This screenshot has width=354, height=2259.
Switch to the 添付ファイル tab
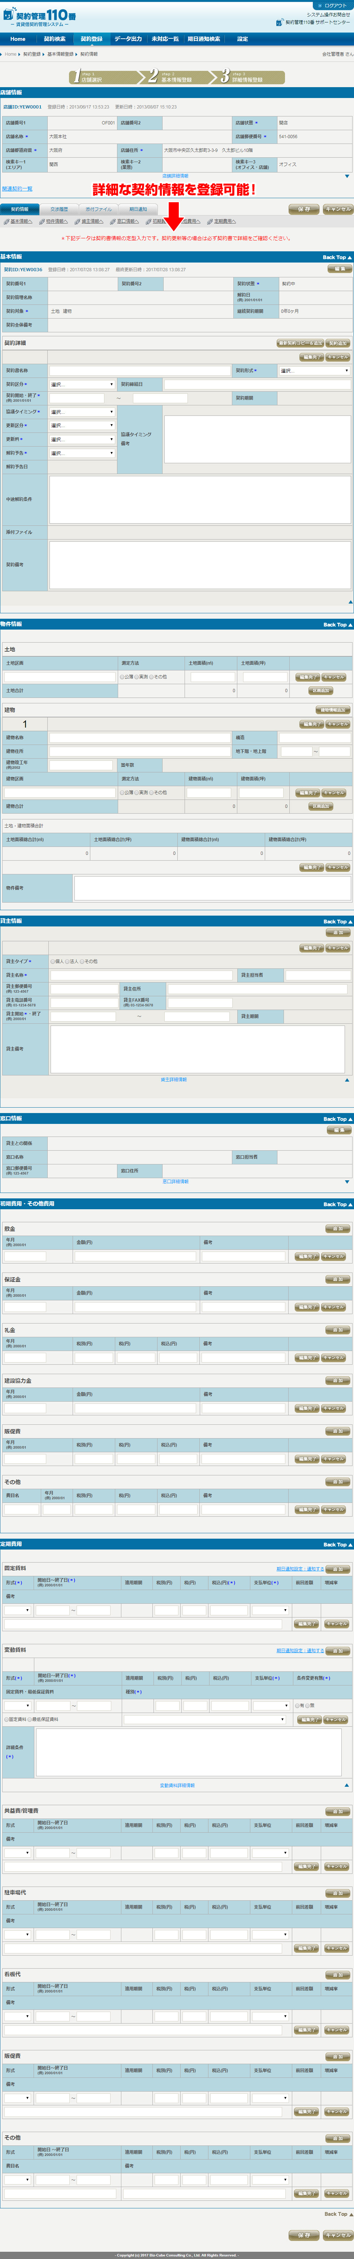click(98, 210)
